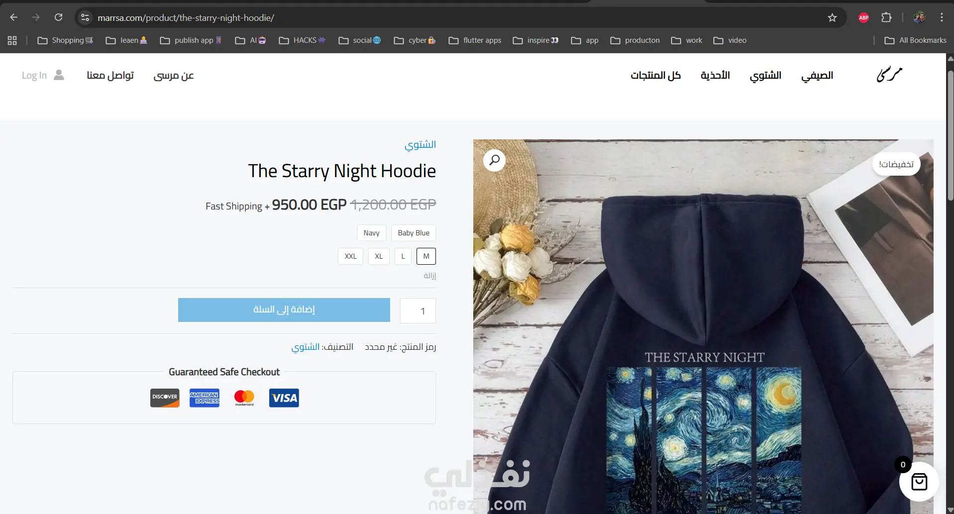Open the الشتوي navigation menu item
The width and height of the screenshot is (954, 514).
765,76
